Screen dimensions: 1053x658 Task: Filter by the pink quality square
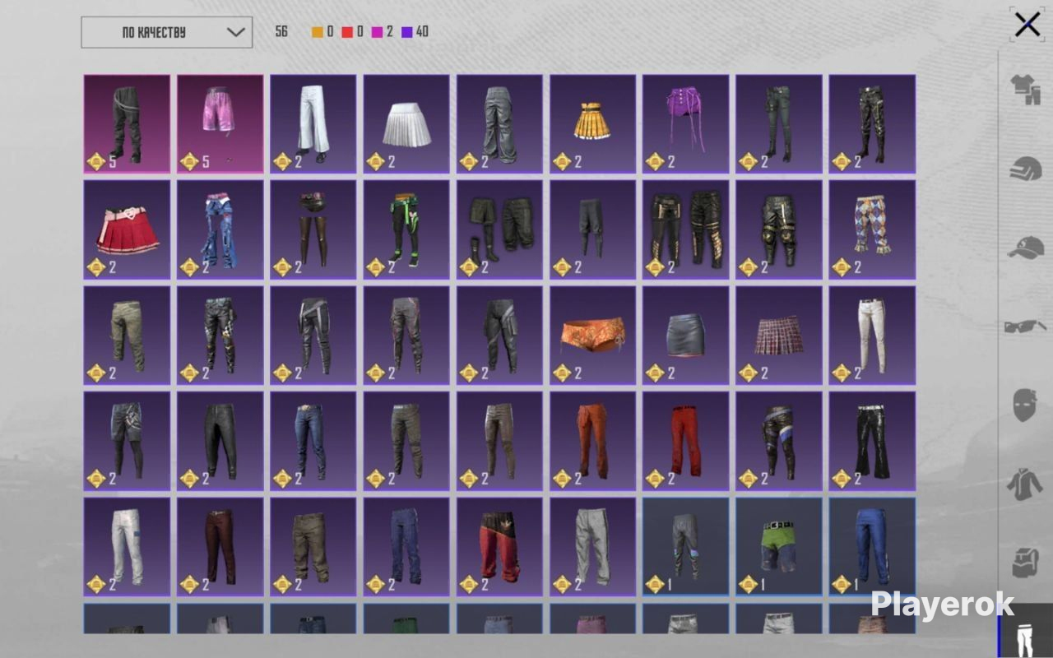[377, 32]
